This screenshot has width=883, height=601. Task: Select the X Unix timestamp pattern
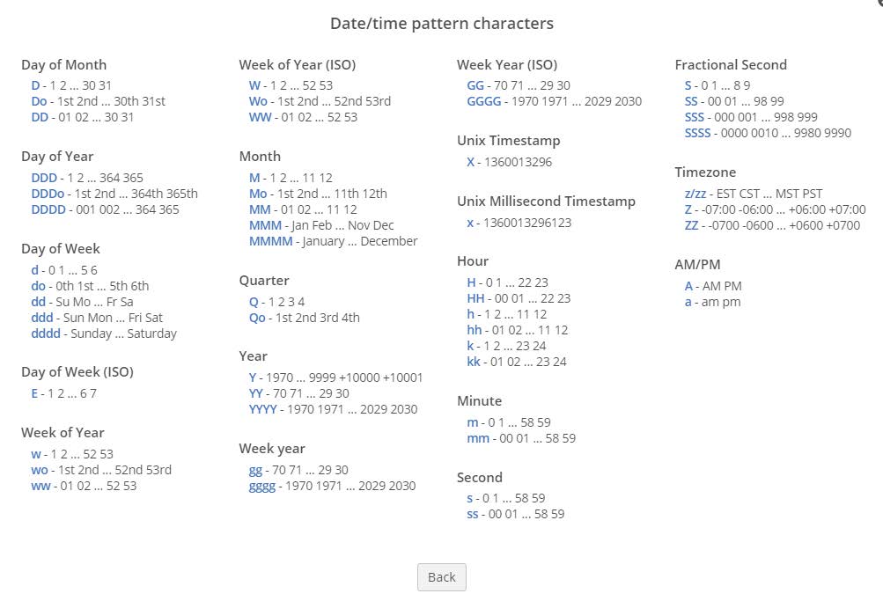pyautogui.click(x=473, y=162)
